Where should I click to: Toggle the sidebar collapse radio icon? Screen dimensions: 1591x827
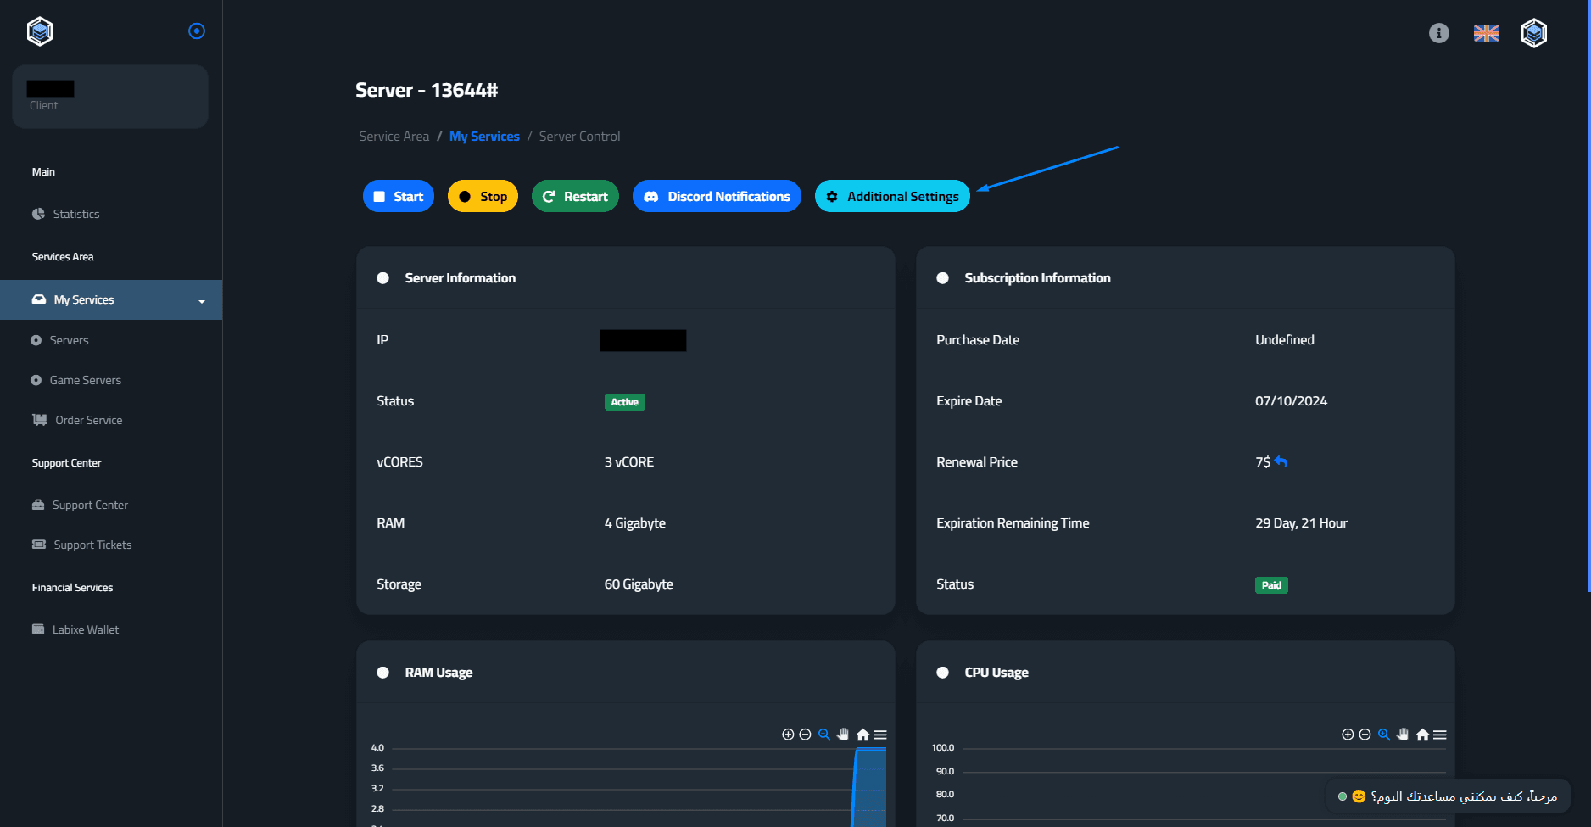tap(197, 31)
